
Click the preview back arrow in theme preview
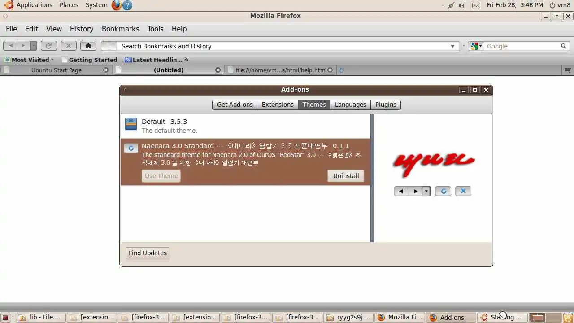coord(401,191)
